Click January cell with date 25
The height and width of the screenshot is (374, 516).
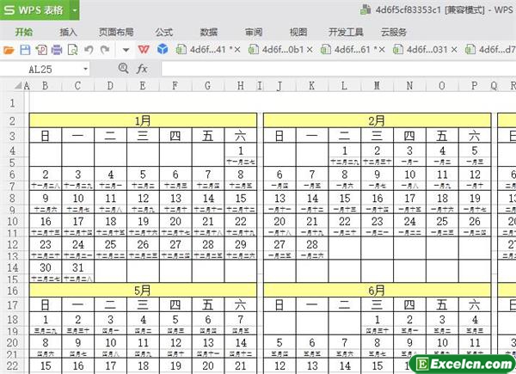[110, 244]
